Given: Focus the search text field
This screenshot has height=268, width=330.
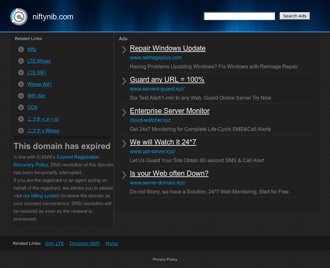Looking at the screenshot, I should (239, 16).
